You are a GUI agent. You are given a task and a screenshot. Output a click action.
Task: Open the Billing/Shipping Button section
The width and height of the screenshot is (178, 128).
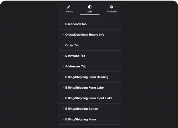tap(89, 109)
